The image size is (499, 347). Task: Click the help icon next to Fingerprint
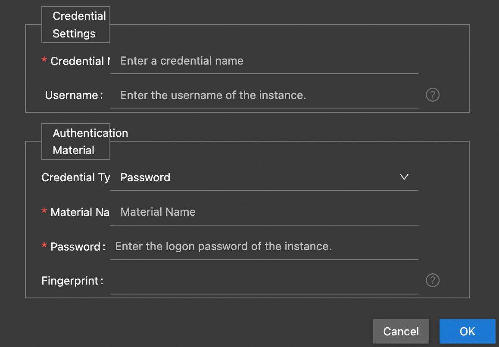click(432, 281)
